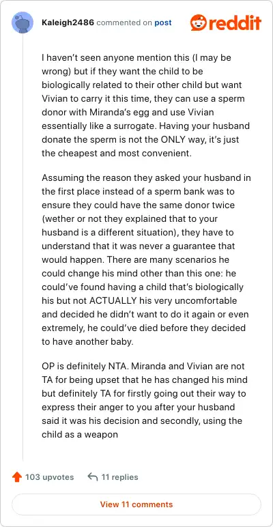Open the blue "post" link
The width and height of the screenshot is (273, 527).
click(163, 23)
